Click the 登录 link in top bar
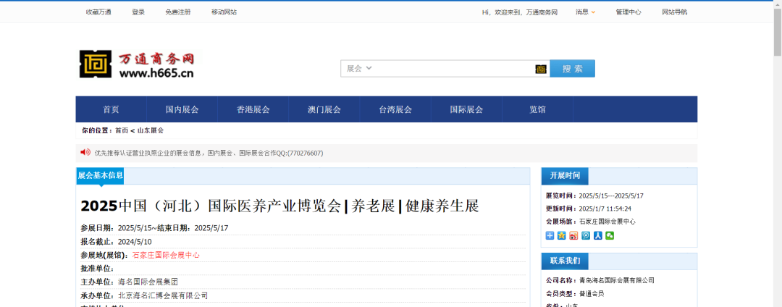Viewport: 782px width, 307px height. (138, 12)
